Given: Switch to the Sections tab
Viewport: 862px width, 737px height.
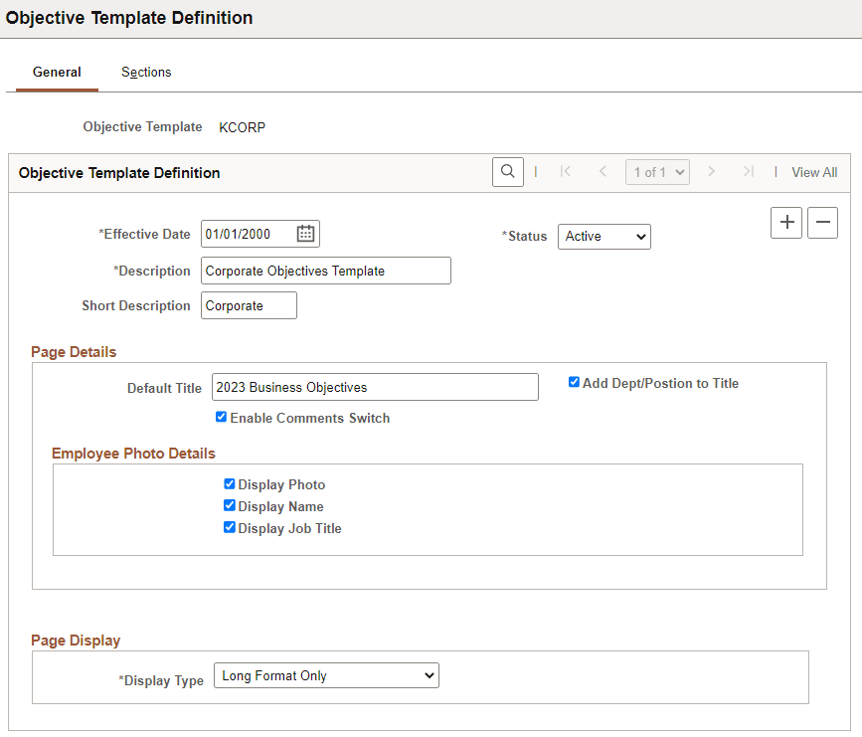Looking at the screenshot, I should point(146,72).
